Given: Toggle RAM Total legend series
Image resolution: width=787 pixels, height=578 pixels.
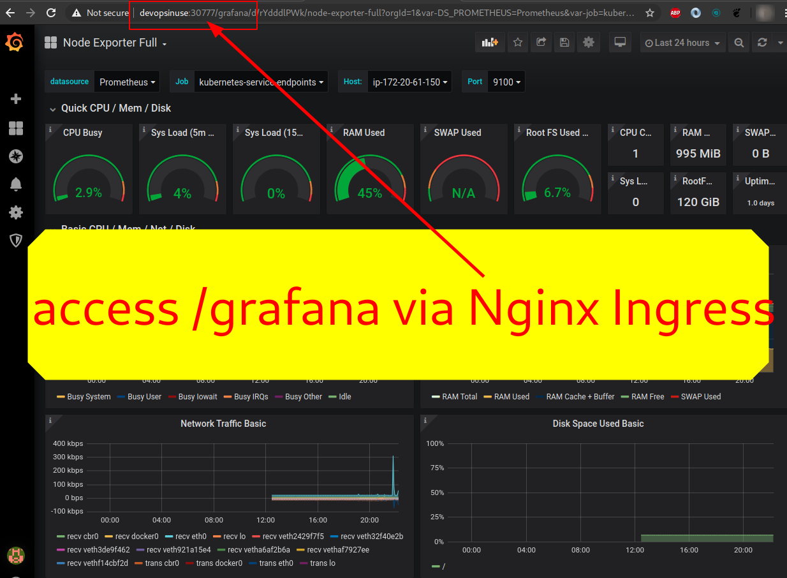Looking at the screenshot, I should (459, 397).
